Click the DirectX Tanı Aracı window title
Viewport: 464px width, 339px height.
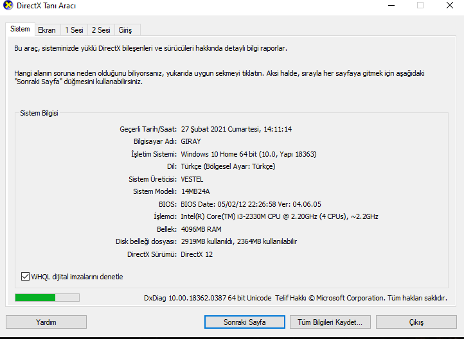coord(46,6)
